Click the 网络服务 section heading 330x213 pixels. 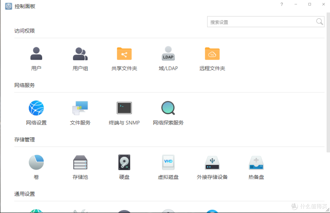coord(25,85)
